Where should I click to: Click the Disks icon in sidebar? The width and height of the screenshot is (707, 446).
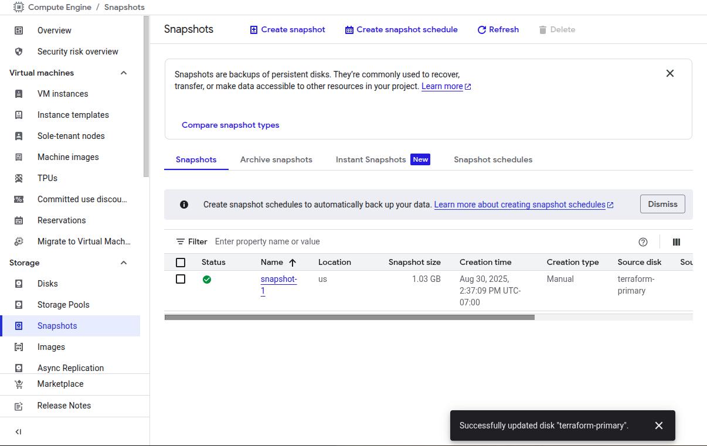[19, 284]
